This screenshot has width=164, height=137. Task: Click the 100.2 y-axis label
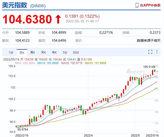12,99
